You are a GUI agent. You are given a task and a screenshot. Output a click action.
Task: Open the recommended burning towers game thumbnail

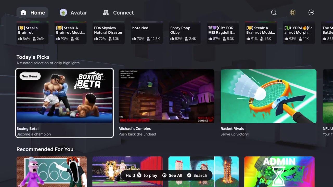[x=203, y=171]
